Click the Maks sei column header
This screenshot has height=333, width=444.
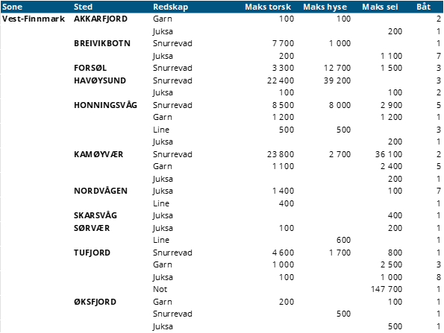tap(380, 7)
